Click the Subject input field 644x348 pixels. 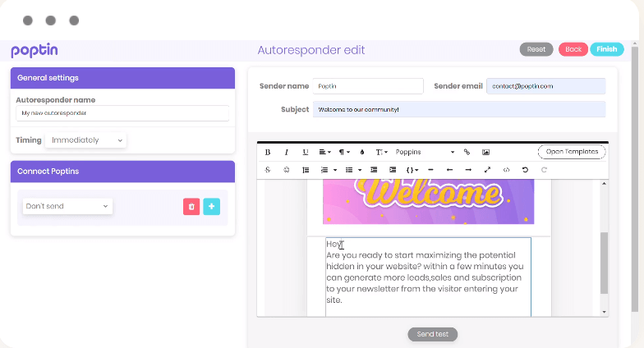[x=458, y=109]
